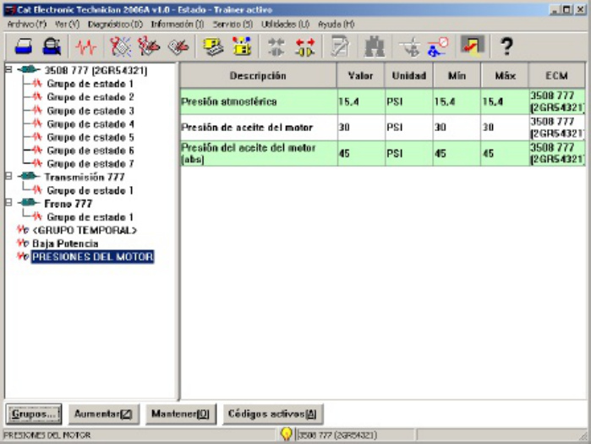The image size is (591, 444).
Task: Click the Códigos activos button
Action: [272, 414]
